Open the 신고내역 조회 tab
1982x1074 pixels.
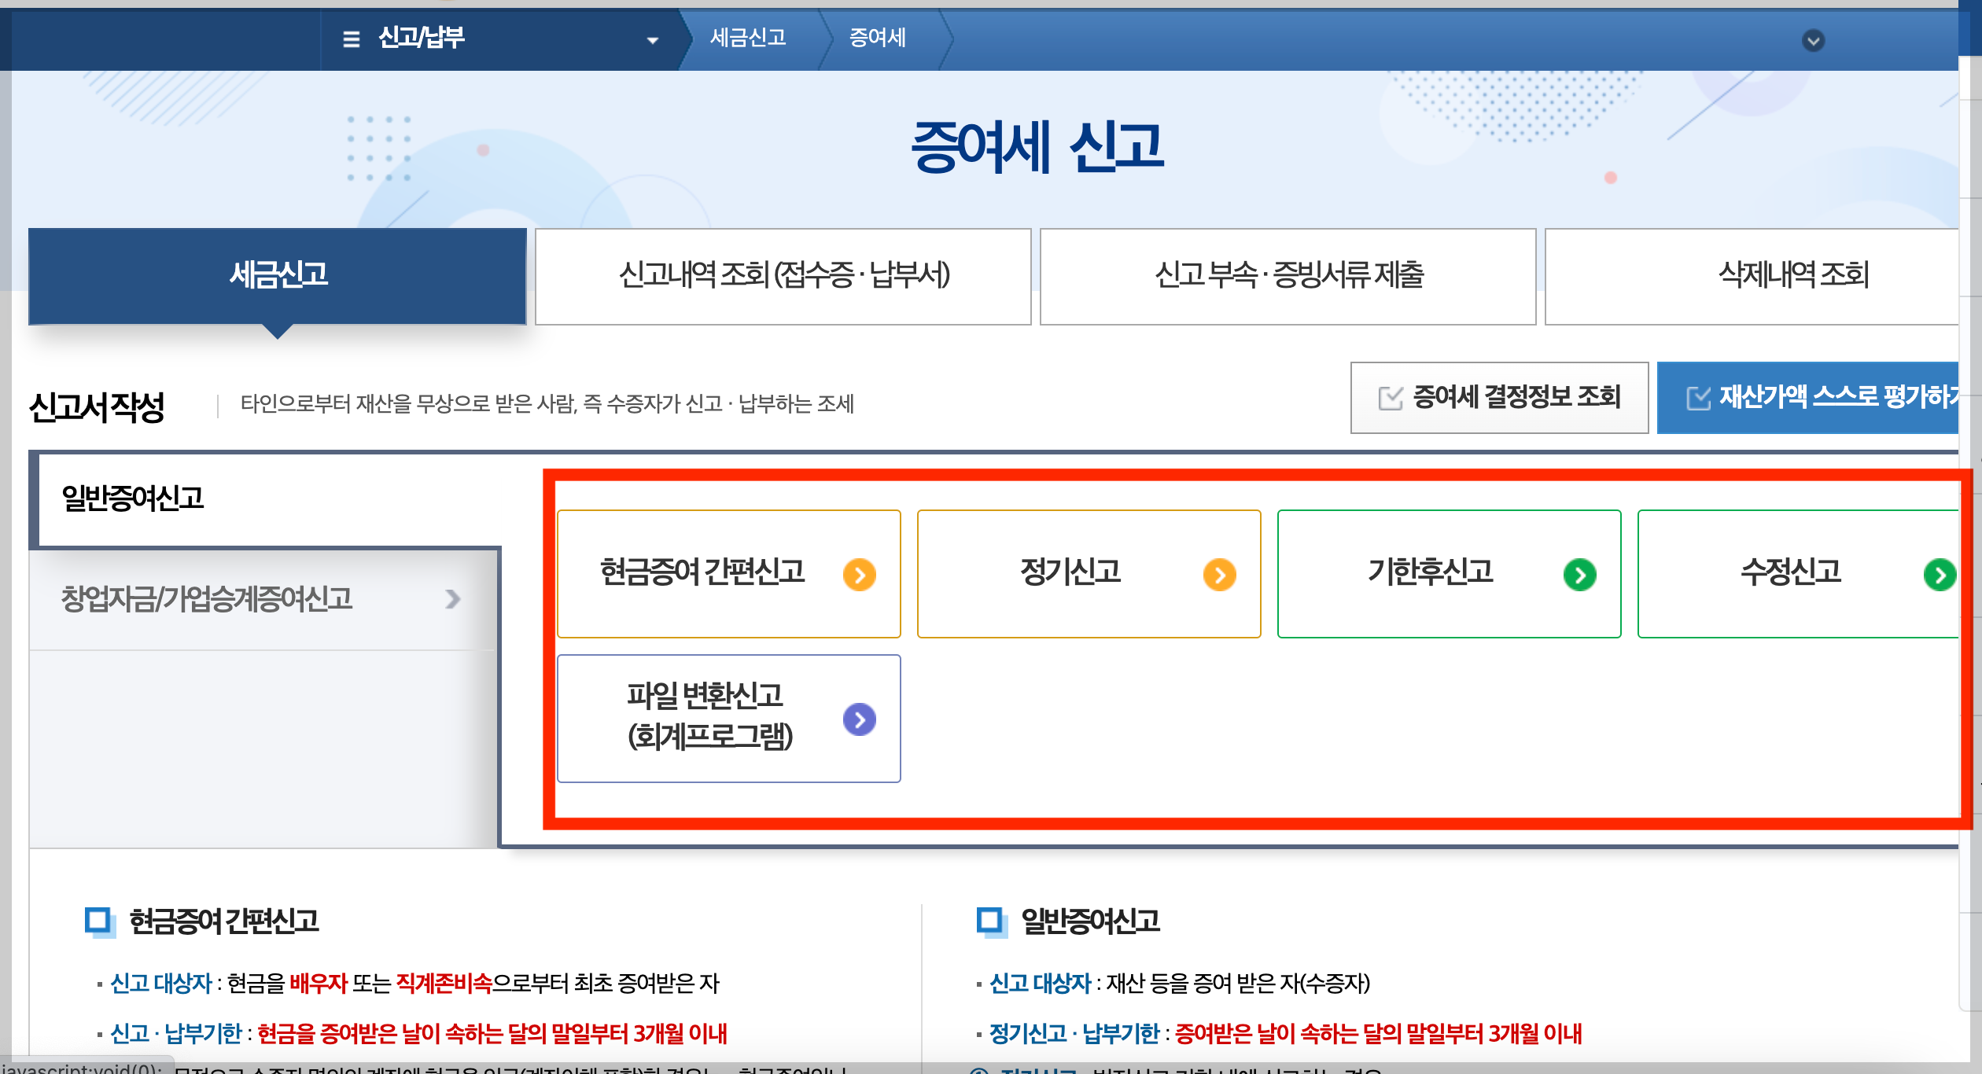pos(783,276)
